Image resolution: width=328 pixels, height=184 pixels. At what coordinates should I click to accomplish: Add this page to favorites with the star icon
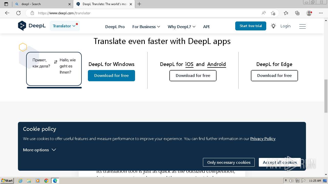(273, 13)
